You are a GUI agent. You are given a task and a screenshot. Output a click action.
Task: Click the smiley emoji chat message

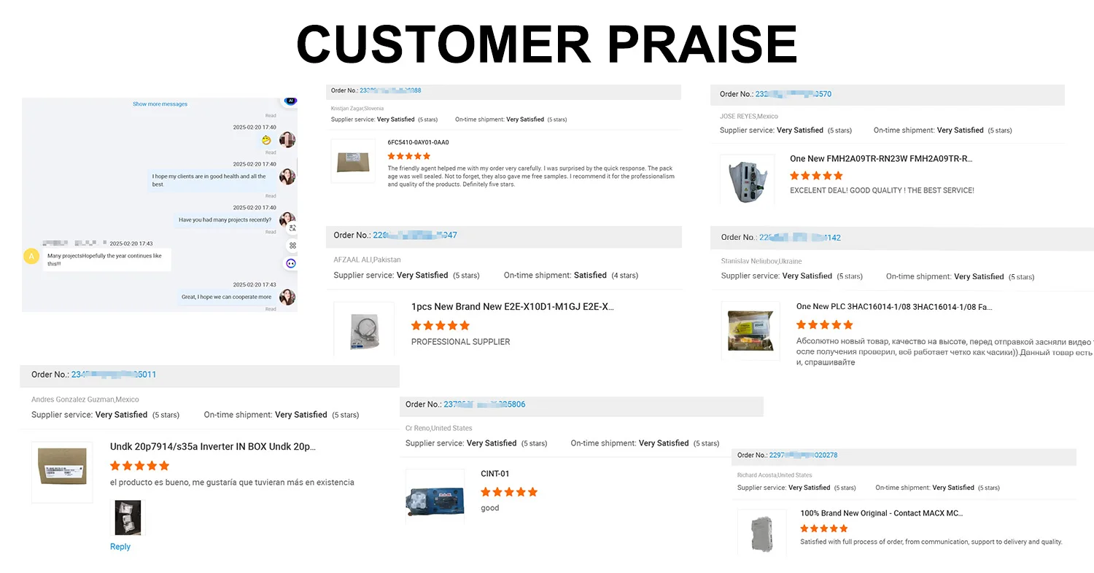[267, 140]
